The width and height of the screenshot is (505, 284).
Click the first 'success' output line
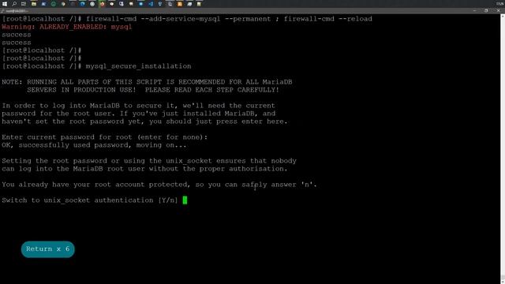pyautogui.click(x=17, y=35)
